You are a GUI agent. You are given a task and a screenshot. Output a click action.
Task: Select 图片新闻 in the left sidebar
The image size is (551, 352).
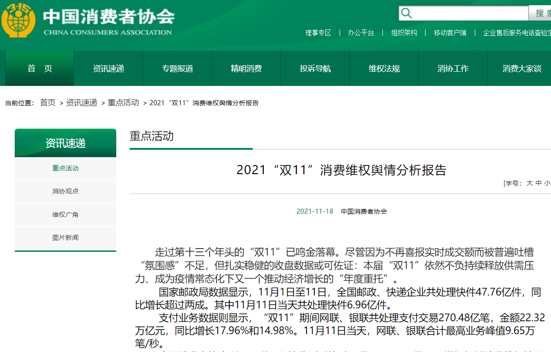point(65,238)
